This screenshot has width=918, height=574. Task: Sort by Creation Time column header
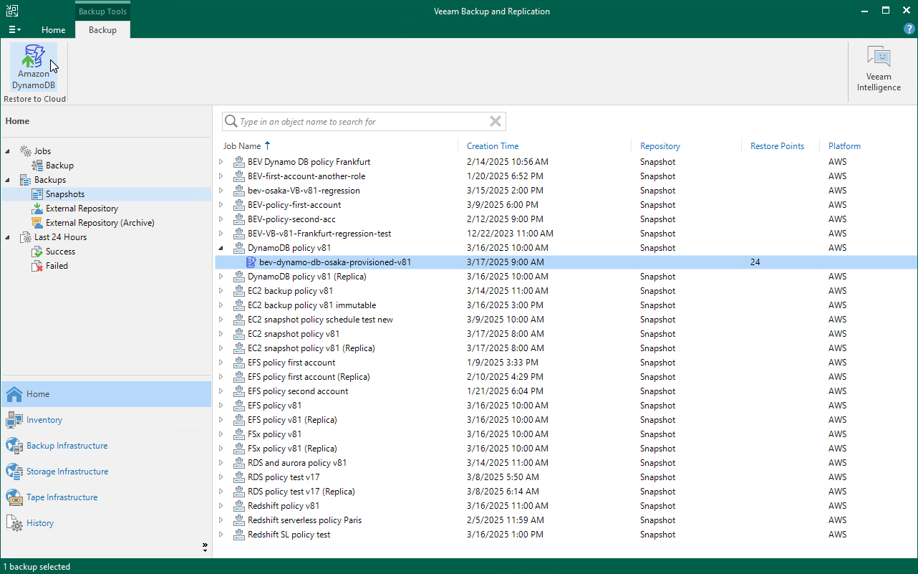pyautogui.click(x=493, y=145)
